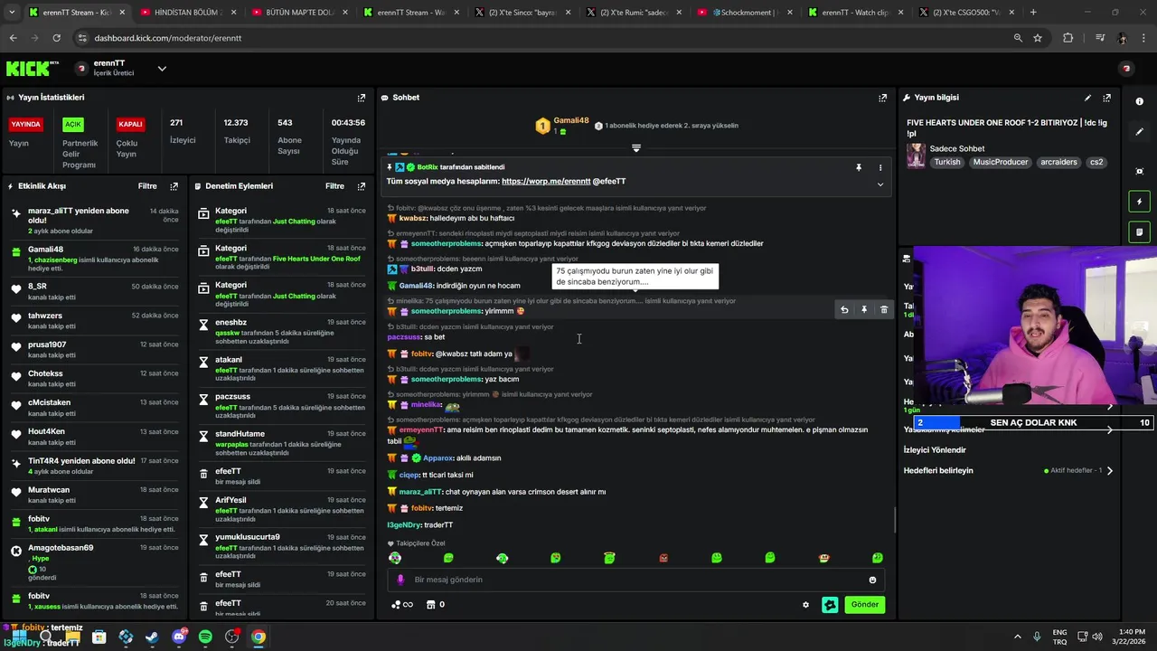
Task: Open the pinned message three-dot menu
Action: pyautogui.click(x=880, y=167)
